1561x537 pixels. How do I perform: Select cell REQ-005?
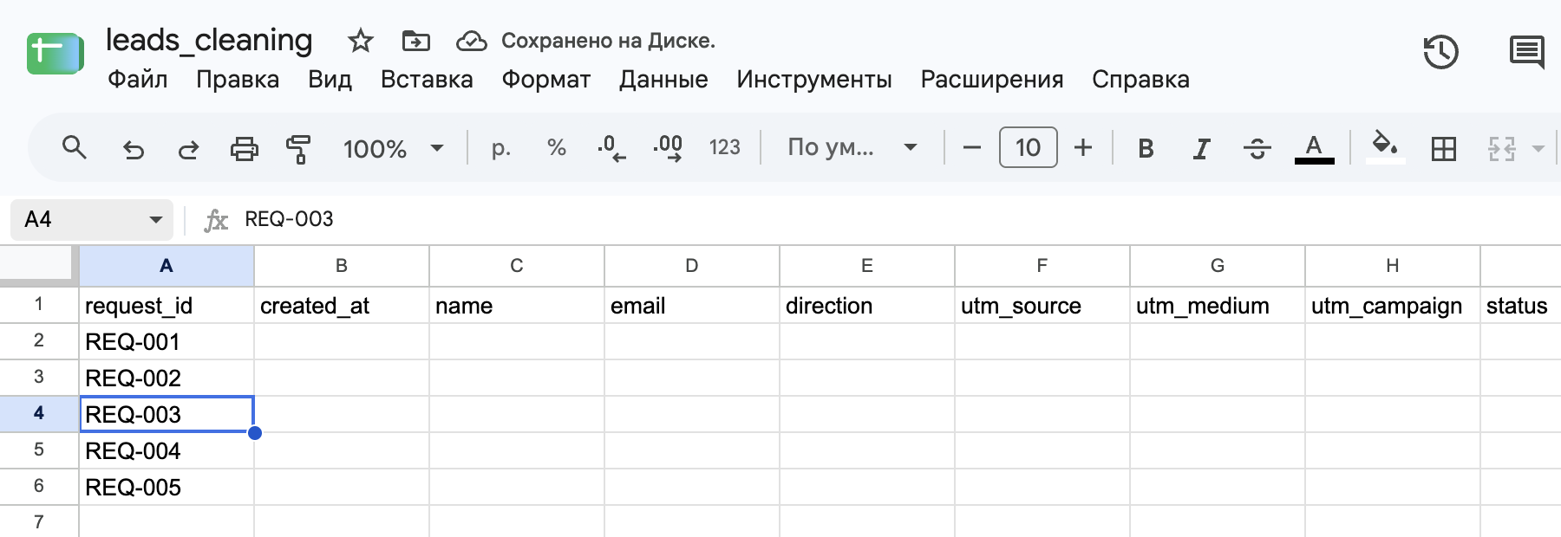(x=167, y=488)
